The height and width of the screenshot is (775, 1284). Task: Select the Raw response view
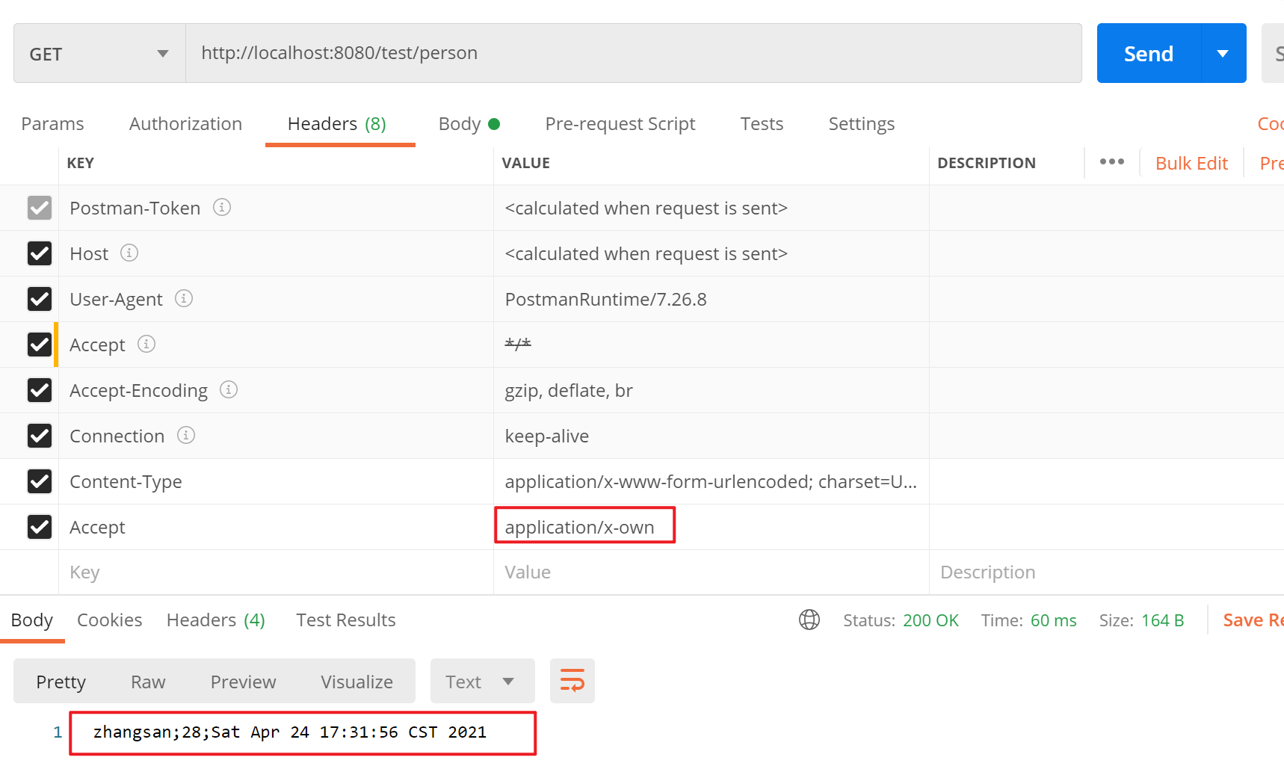148,682
